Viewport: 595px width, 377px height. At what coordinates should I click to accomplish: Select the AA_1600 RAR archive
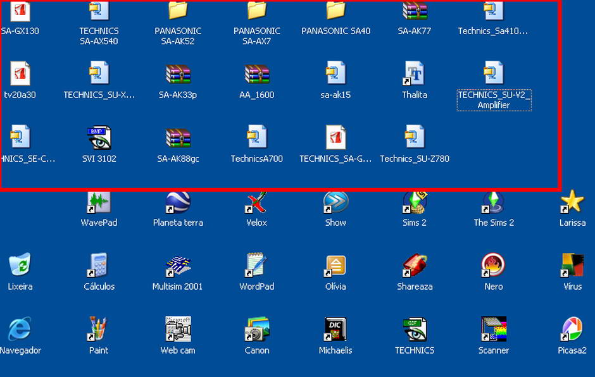coord(257,73)
